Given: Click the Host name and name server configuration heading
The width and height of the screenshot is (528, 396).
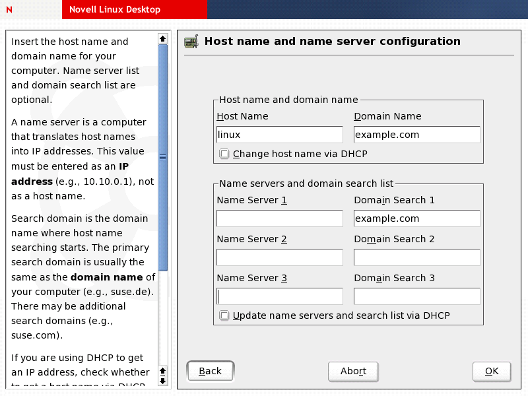Looking at the screenshot, I should click(333, 41).
